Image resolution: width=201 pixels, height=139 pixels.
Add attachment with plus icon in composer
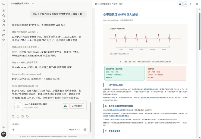point(13,129)
